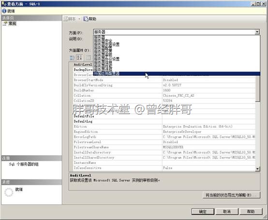Select the DefaultLog property row
268x220 pixels.
(x=164, y=121)
